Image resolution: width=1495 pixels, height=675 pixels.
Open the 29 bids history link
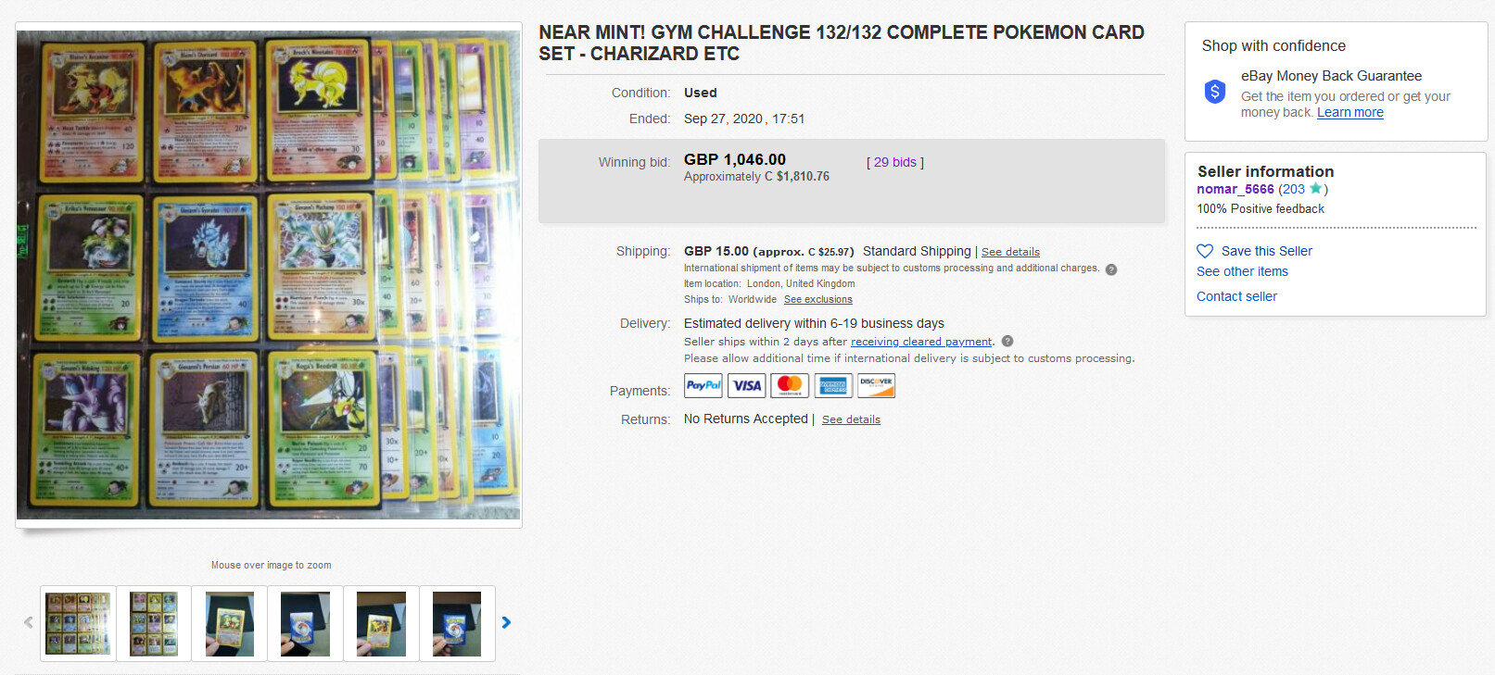pos(895,162)
